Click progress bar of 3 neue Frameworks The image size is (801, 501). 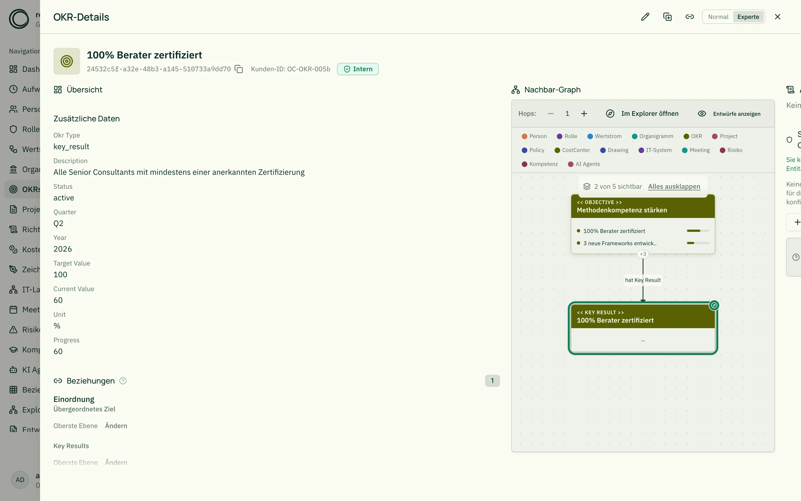698,243
